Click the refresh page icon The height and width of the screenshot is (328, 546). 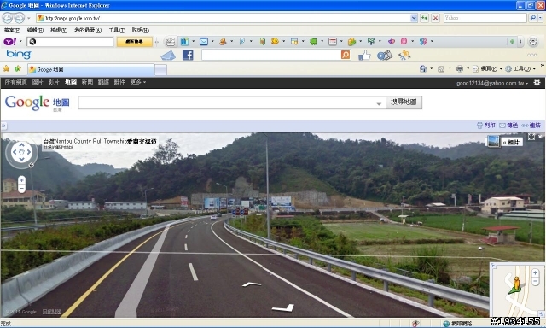pos(424,18)
